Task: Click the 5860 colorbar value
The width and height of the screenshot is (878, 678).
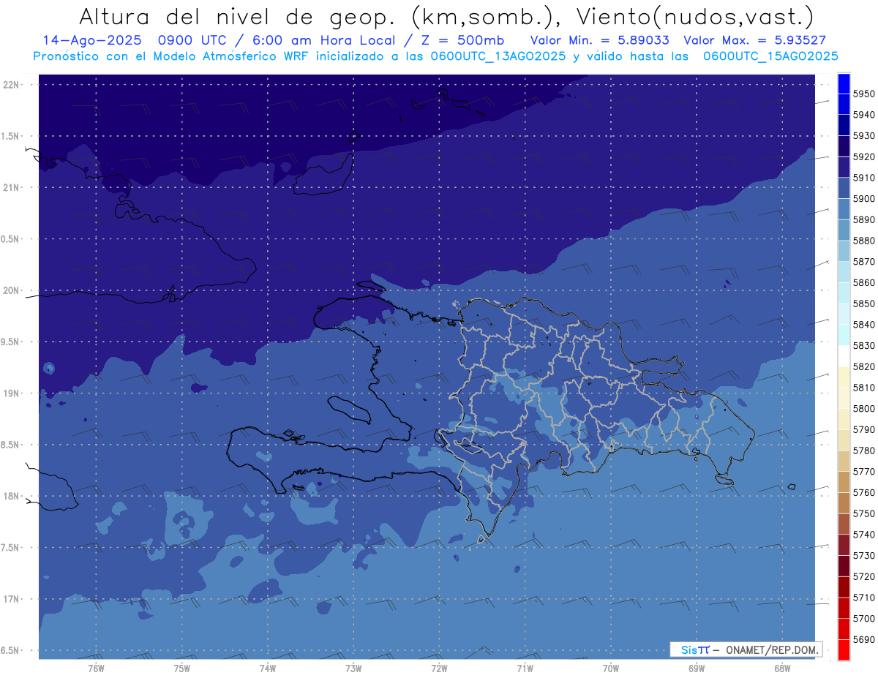Action: tap(863, 282)
